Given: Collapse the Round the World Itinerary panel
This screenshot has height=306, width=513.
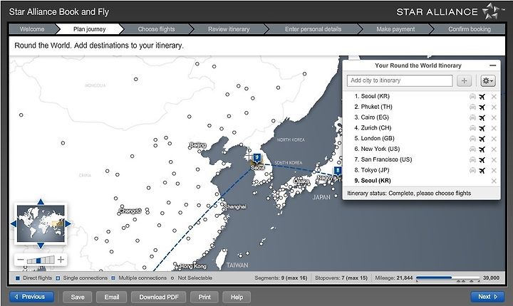Looking at the screenshot, I should click(493, 65).
